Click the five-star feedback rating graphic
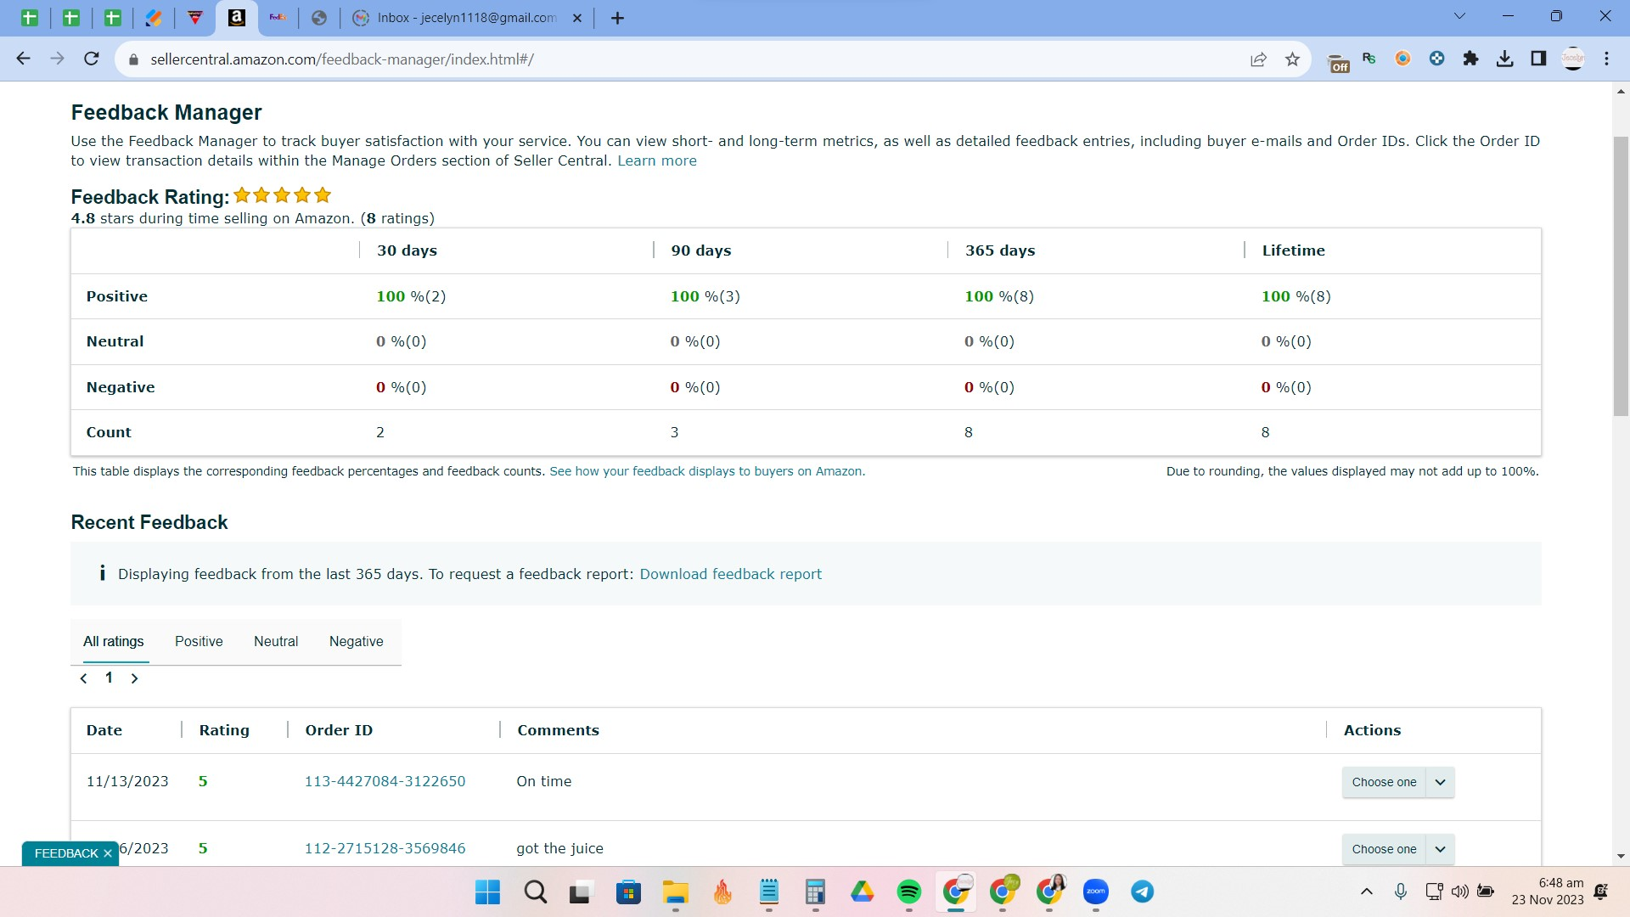Image resolution: width=1630 pixels, height=917 pixels. (x=283, y=195)
